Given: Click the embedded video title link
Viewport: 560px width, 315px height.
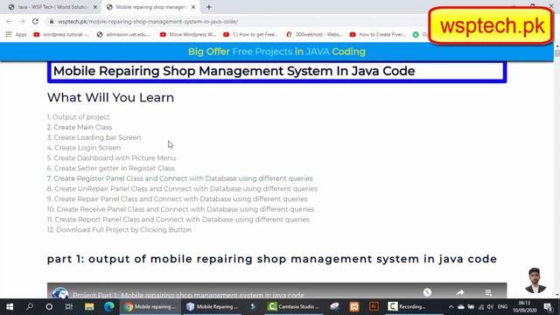Looking at the screenshot, I should (188, 295).
